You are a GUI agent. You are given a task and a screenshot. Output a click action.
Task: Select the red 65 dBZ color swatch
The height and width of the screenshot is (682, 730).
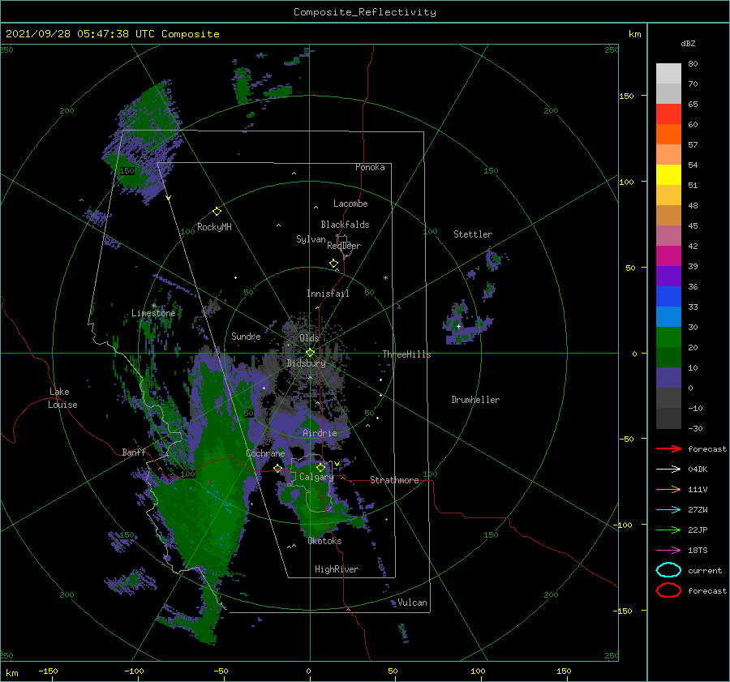668,114
